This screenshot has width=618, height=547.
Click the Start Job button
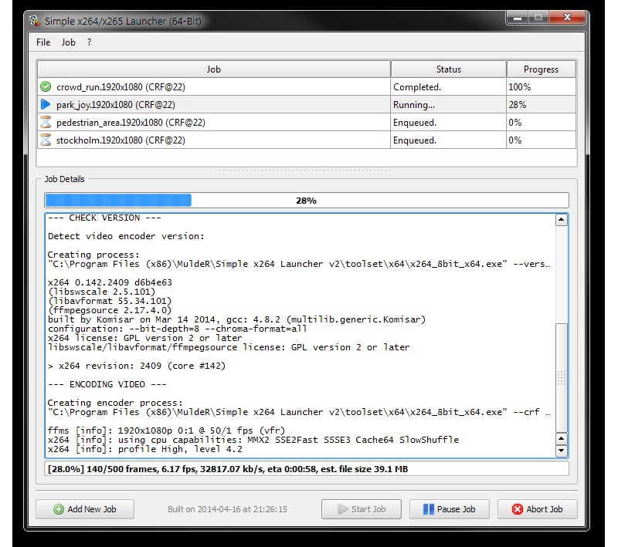362,509
